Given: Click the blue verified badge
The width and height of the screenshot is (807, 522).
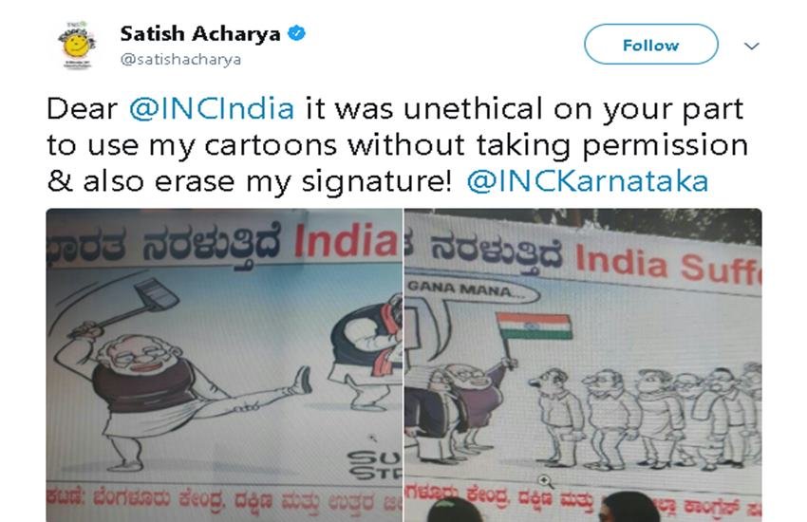Looking at the screenshot, I should (296, 33).
